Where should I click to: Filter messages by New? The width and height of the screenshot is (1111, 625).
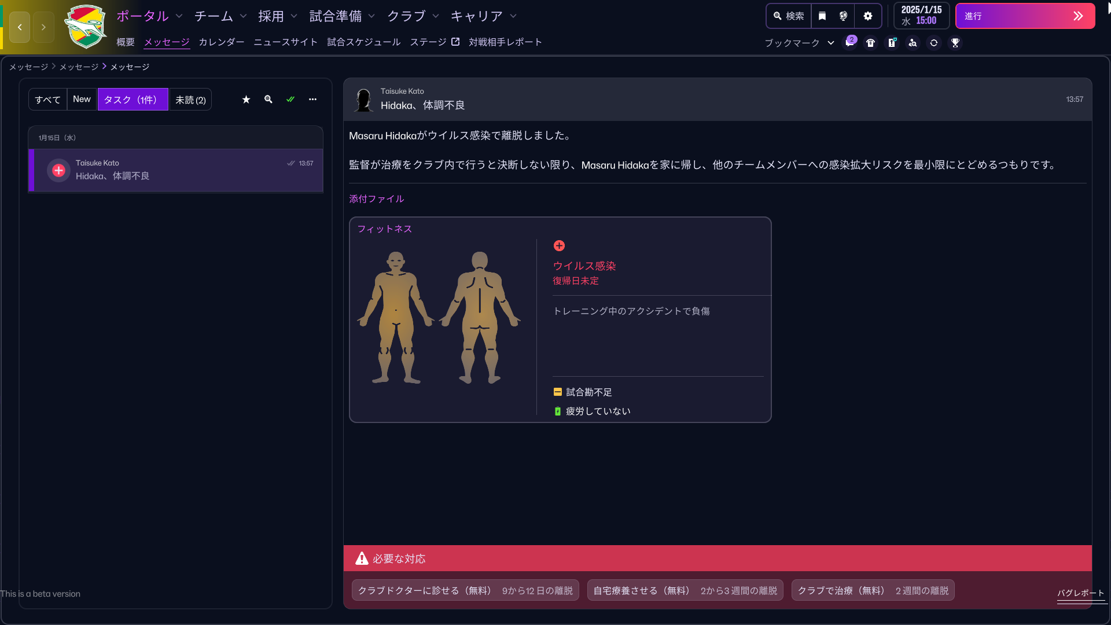pyautogui.click(x=82, y=100)
